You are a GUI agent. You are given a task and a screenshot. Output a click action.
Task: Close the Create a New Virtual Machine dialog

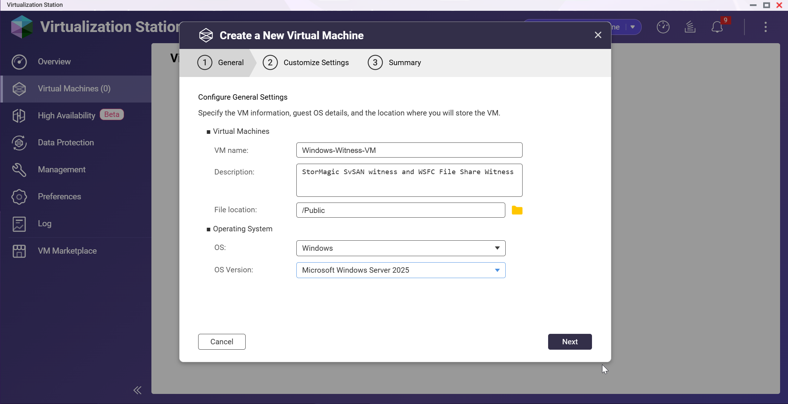pos(598,35)
